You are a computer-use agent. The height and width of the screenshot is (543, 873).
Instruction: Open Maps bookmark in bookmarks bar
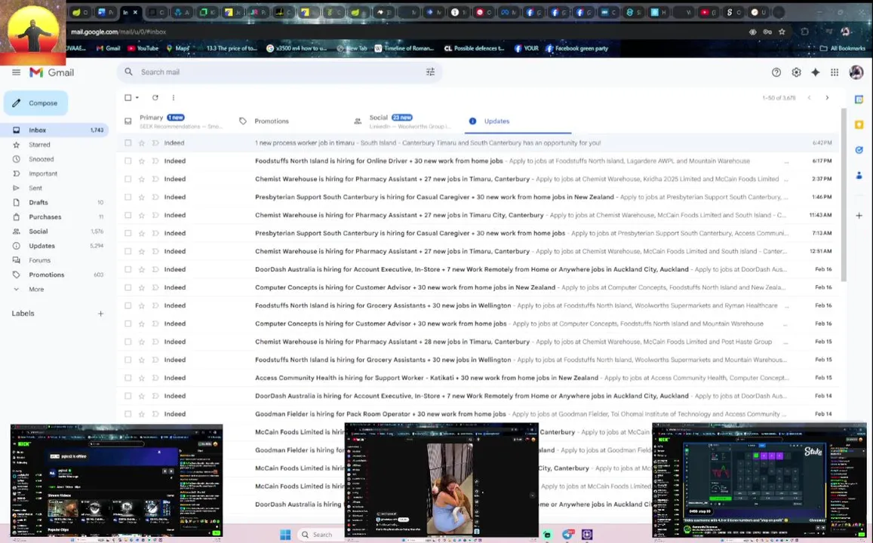tap(177, 48)
